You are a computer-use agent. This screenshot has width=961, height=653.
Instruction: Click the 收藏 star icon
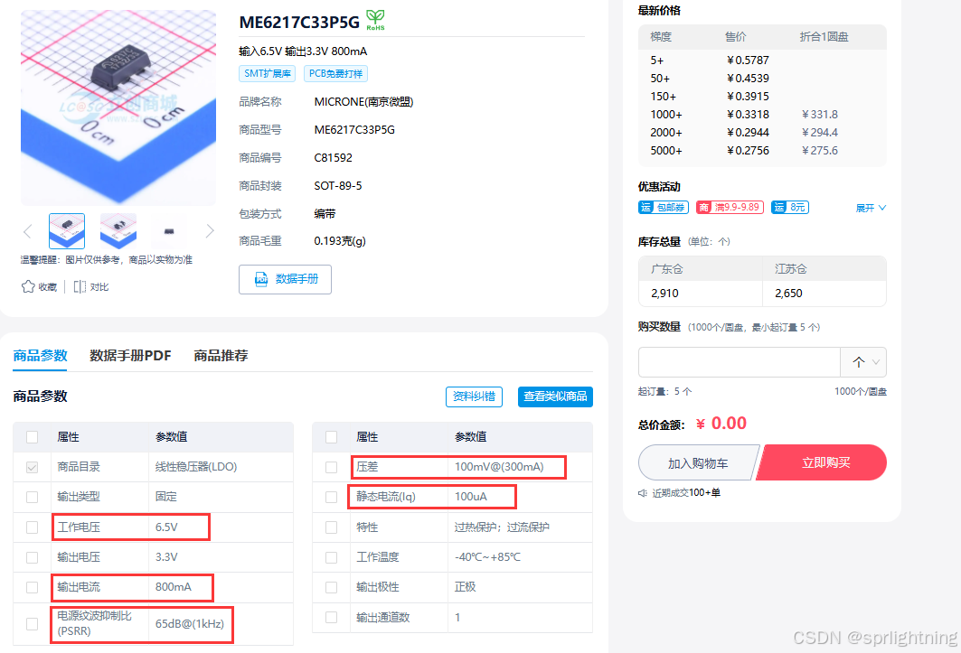[x=28, y=286]
